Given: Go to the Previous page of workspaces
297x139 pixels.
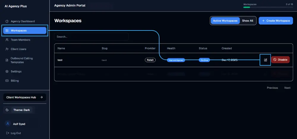Looking at the screenshot, I should [272, 88].
